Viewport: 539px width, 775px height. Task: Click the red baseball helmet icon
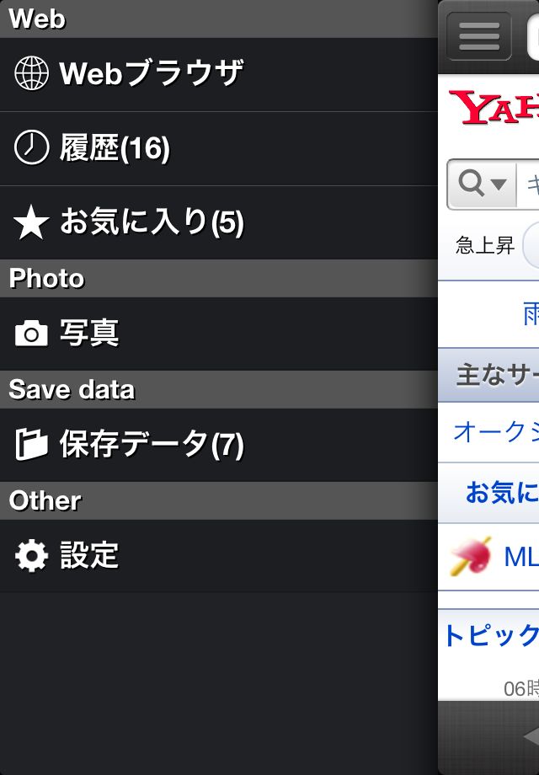(x=471, y=557)
